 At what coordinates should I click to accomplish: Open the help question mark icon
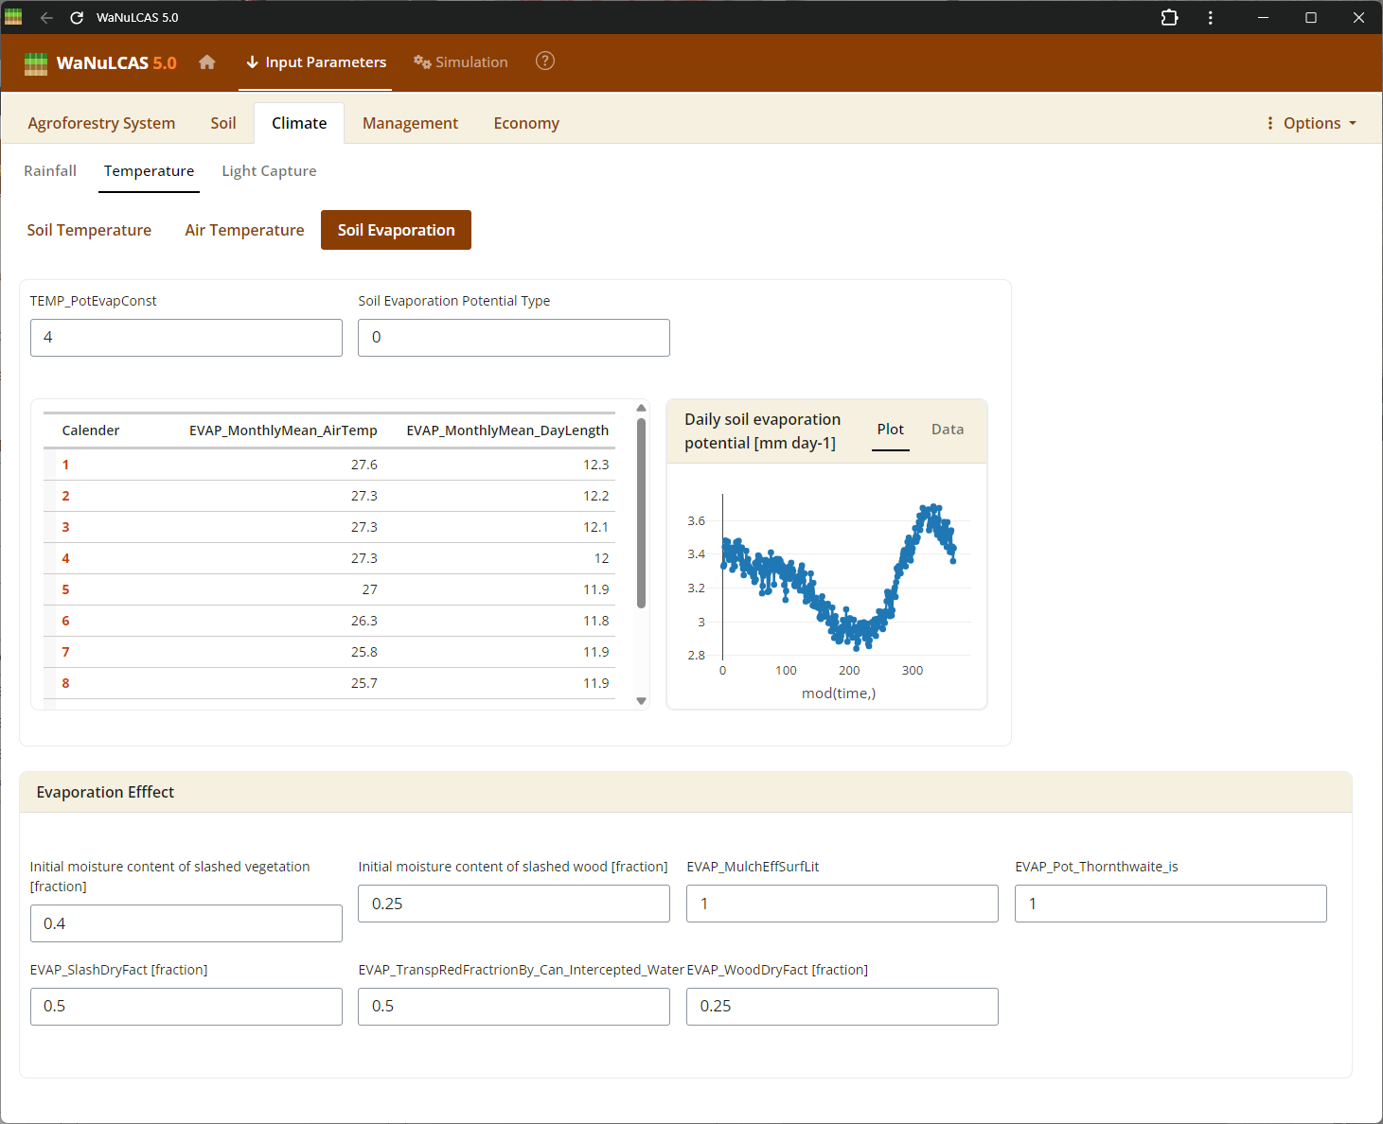point(545,61)
